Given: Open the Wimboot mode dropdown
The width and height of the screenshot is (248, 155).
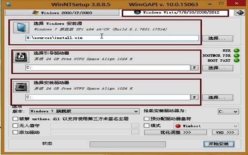Looking at the screenshot, I should tap(206, 126).
